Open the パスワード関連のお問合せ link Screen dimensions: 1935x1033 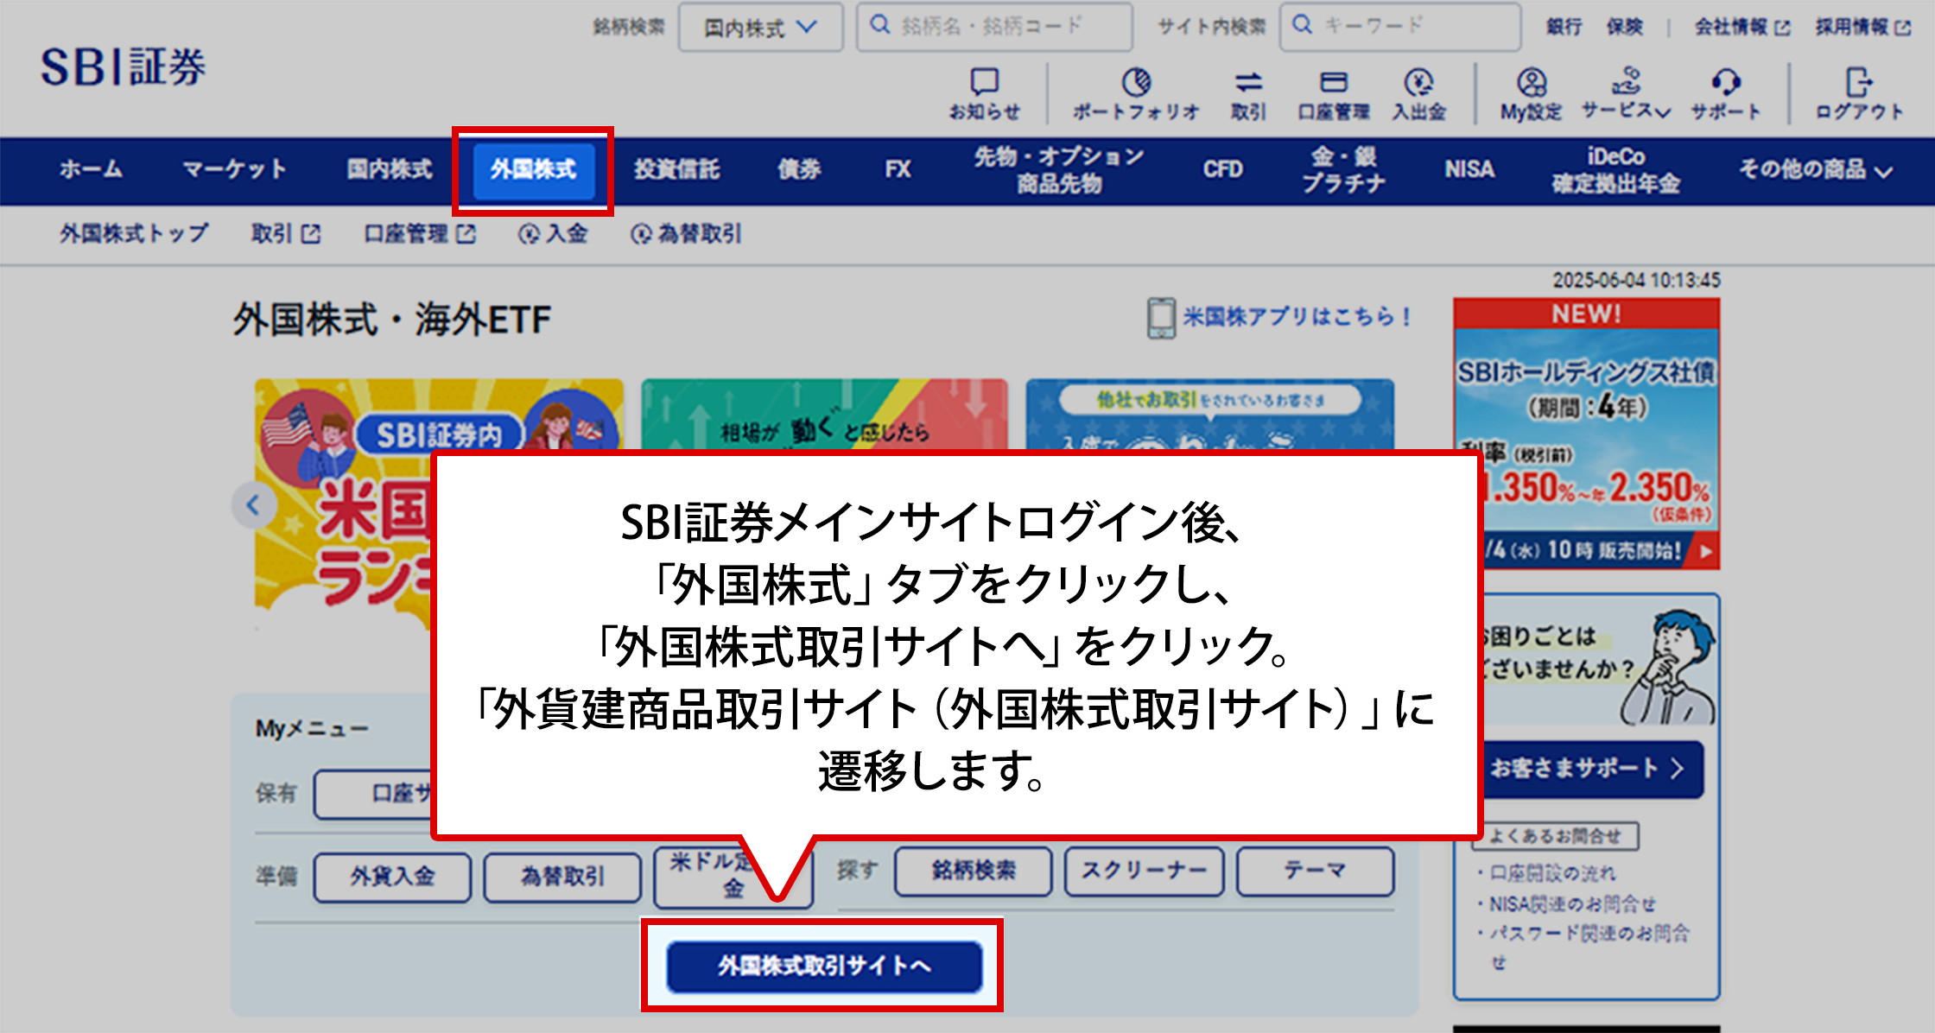coord(1589,946)
